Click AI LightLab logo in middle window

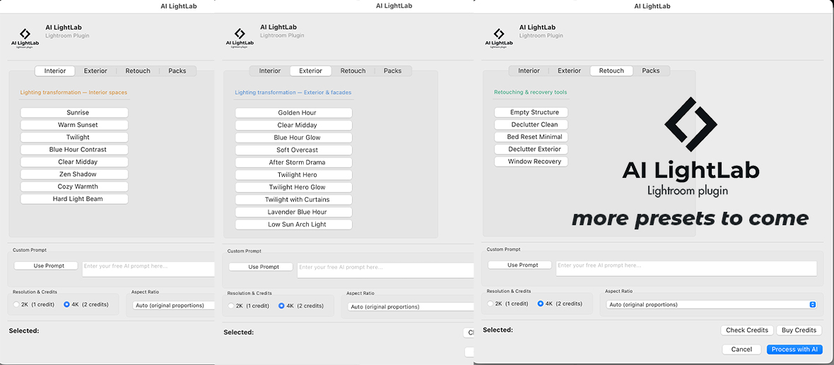(240, 38)
